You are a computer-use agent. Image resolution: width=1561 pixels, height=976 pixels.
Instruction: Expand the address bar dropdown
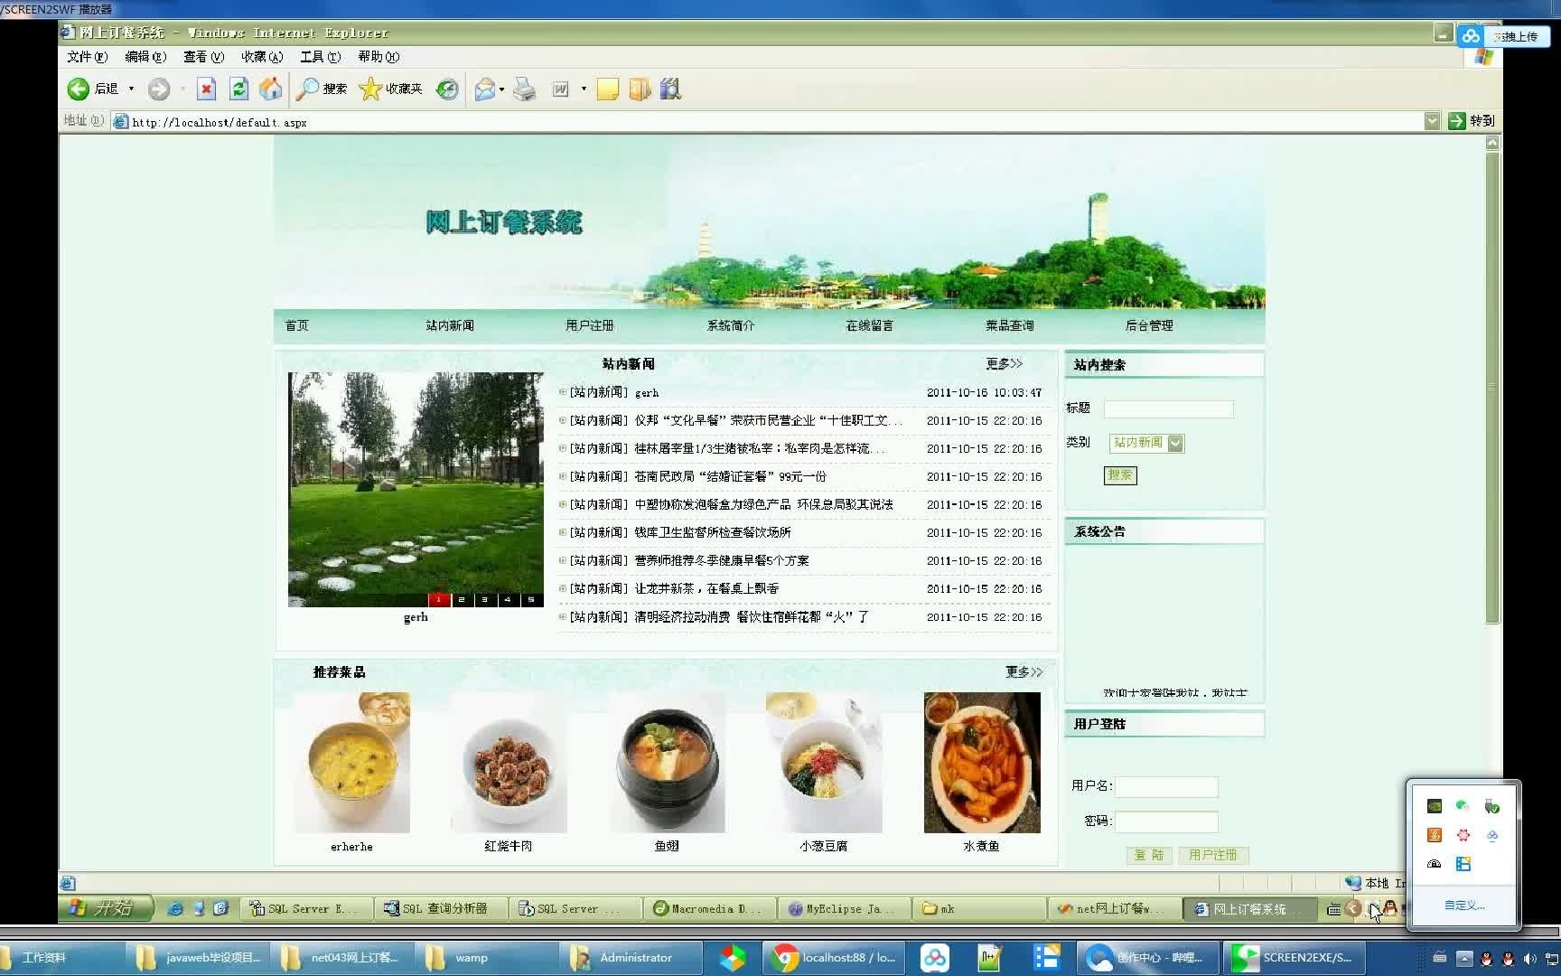[x=1432, y=121]
